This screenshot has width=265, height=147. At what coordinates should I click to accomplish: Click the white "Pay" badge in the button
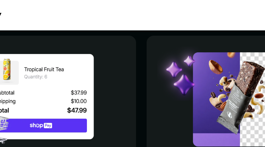(48, 125)
